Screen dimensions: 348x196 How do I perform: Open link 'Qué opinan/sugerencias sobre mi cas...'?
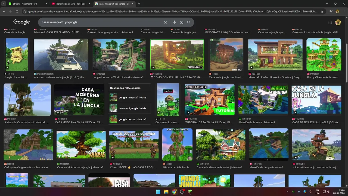tap(27, 167)
